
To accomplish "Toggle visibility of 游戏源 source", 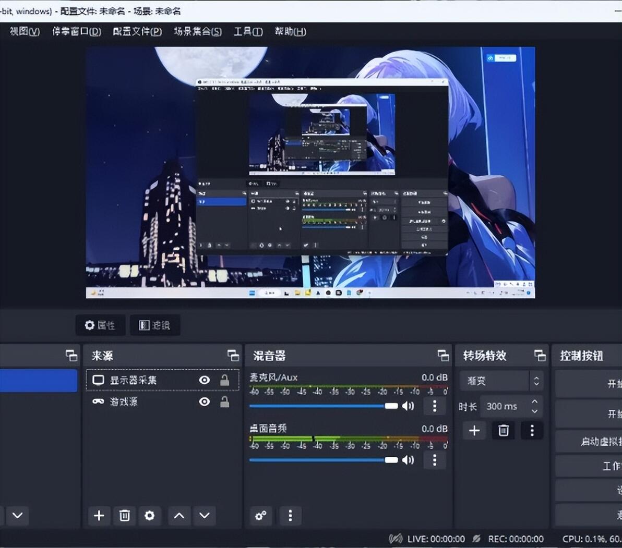I will tap(205, 402).
